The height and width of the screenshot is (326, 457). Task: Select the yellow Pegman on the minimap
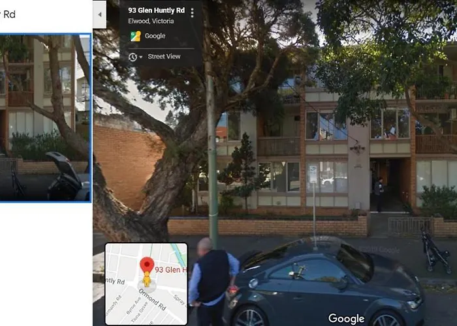[147, 279]
